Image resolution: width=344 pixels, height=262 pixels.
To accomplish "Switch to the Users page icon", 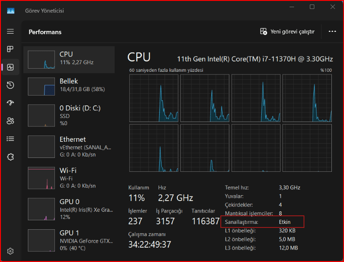I will 10,121.
